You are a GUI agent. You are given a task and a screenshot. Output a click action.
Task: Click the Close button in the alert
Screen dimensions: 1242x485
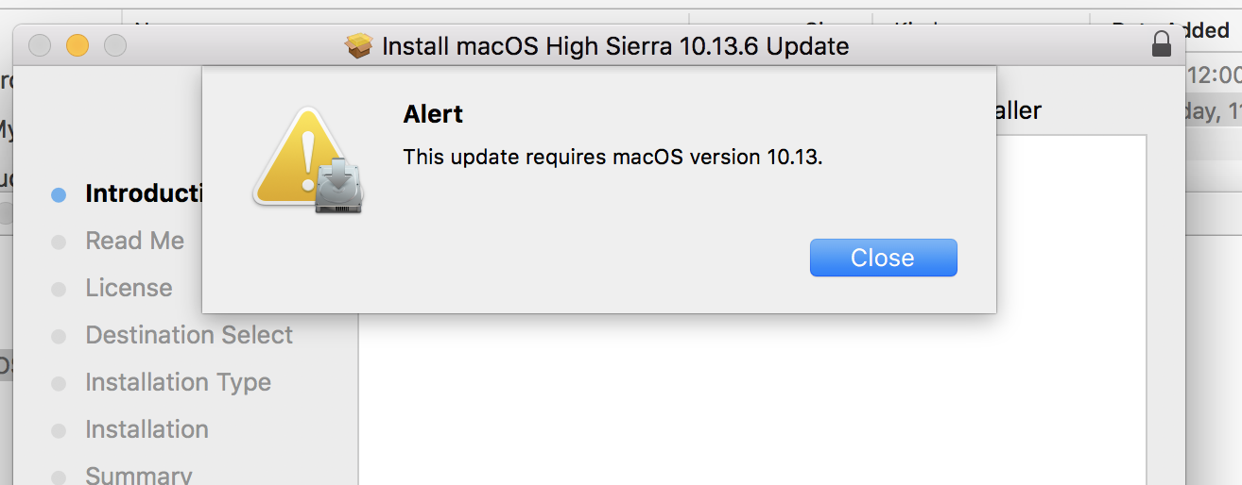pyautogui.click(x=883, y=258)
